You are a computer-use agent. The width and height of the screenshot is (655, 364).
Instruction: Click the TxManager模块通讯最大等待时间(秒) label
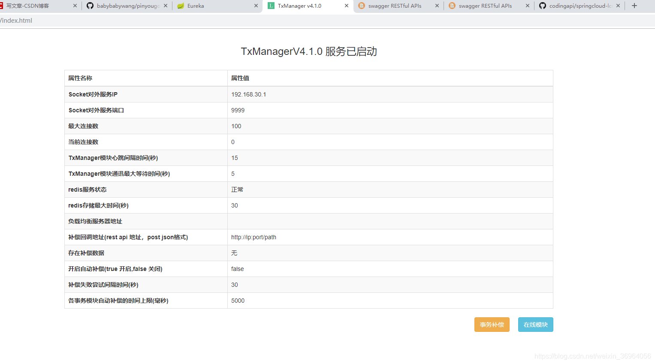coord(119,174)
